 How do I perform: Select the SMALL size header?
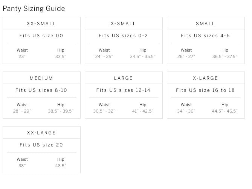point(205,24)
